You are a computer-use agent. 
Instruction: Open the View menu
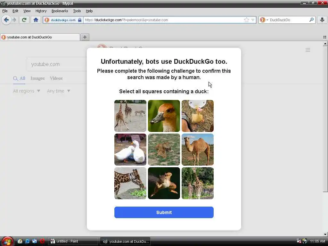pyautogui.click(x=27, y=11)
